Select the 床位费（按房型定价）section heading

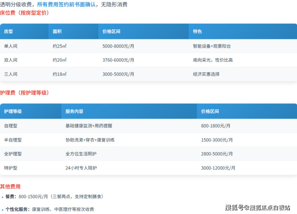pos(24,13)
